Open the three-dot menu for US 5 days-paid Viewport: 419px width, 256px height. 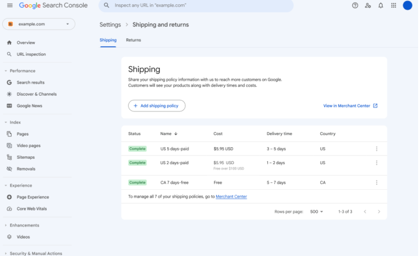point(377,149)
